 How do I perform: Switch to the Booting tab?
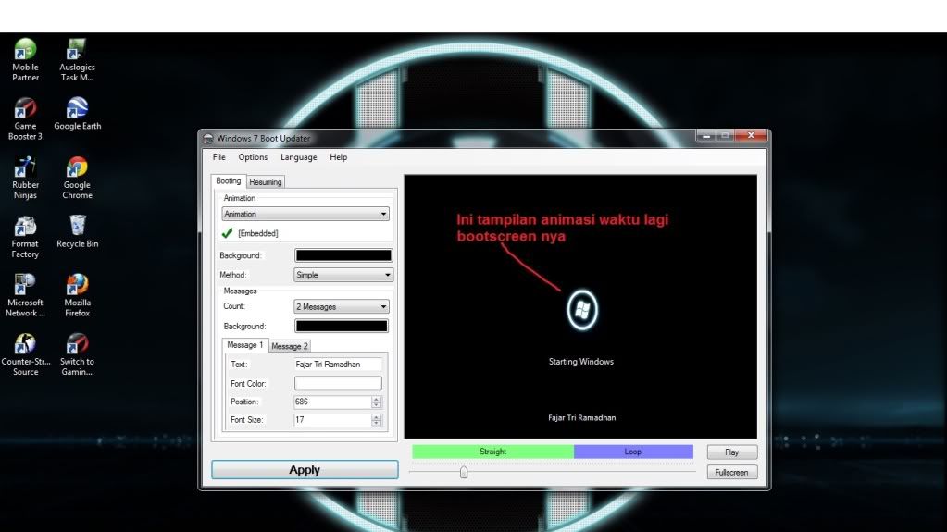pyautogui.click(x=229, y=181)
